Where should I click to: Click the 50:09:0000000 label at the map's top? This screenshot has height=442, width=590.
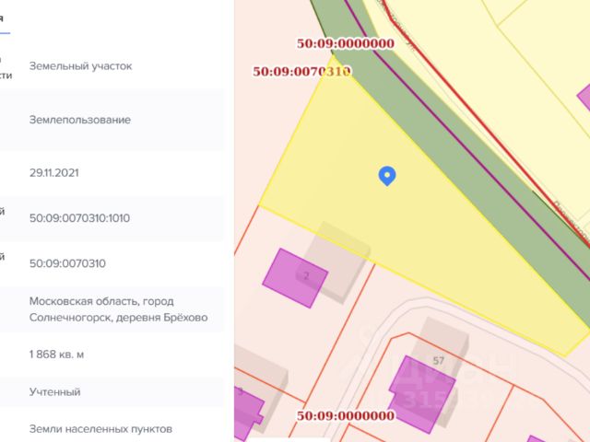[346, 42]
